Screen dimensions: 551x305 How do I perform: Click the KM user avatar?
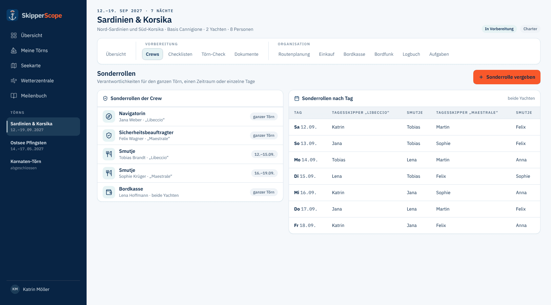click(15, 289)
